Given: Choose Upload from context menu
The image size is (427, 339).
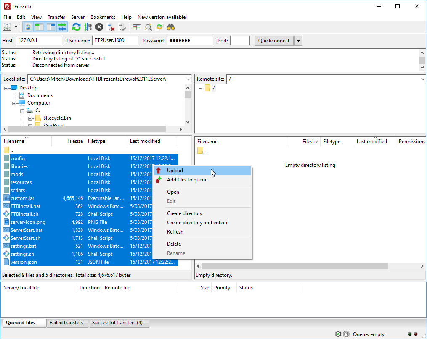Looking at the screenshot, I should [x=202, y=171].
